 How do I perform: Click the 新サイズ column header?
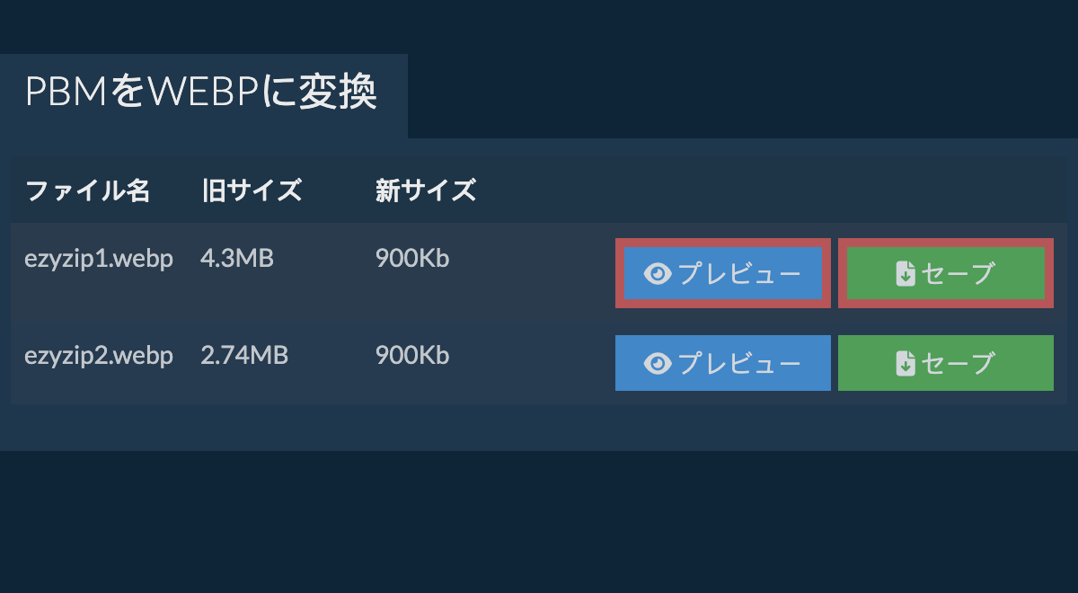click(425, 191)
